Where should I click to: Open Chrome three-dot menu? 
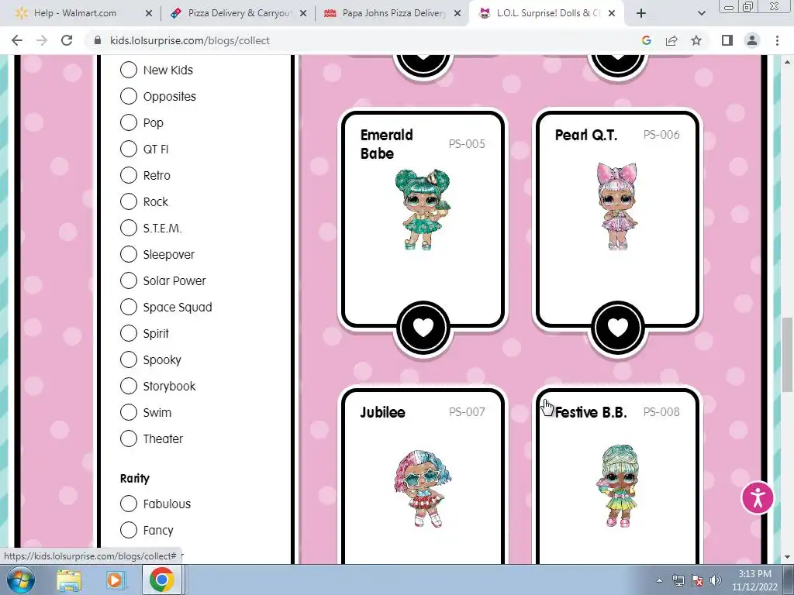pos(777,40)
